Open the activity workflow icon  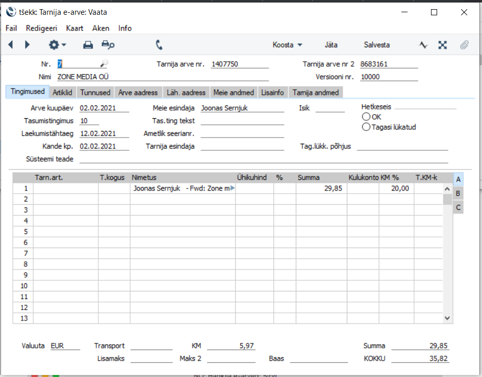click(x=423, y=45)
